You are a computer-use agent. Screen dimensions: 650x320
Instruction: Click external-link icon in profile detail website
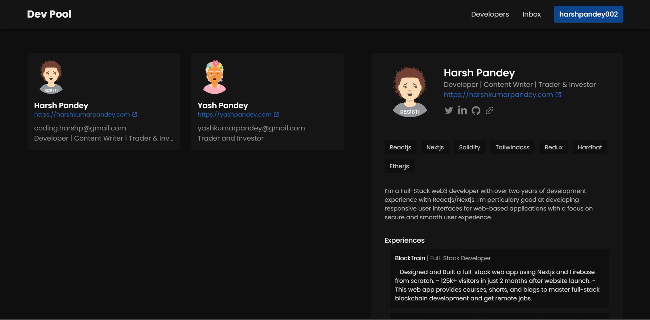(x=558, y=95)
